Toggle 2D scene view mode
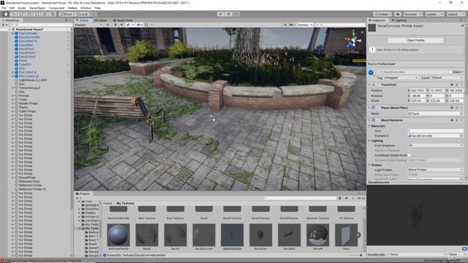This screenshot has height=263, width=468. pos(108,25)
